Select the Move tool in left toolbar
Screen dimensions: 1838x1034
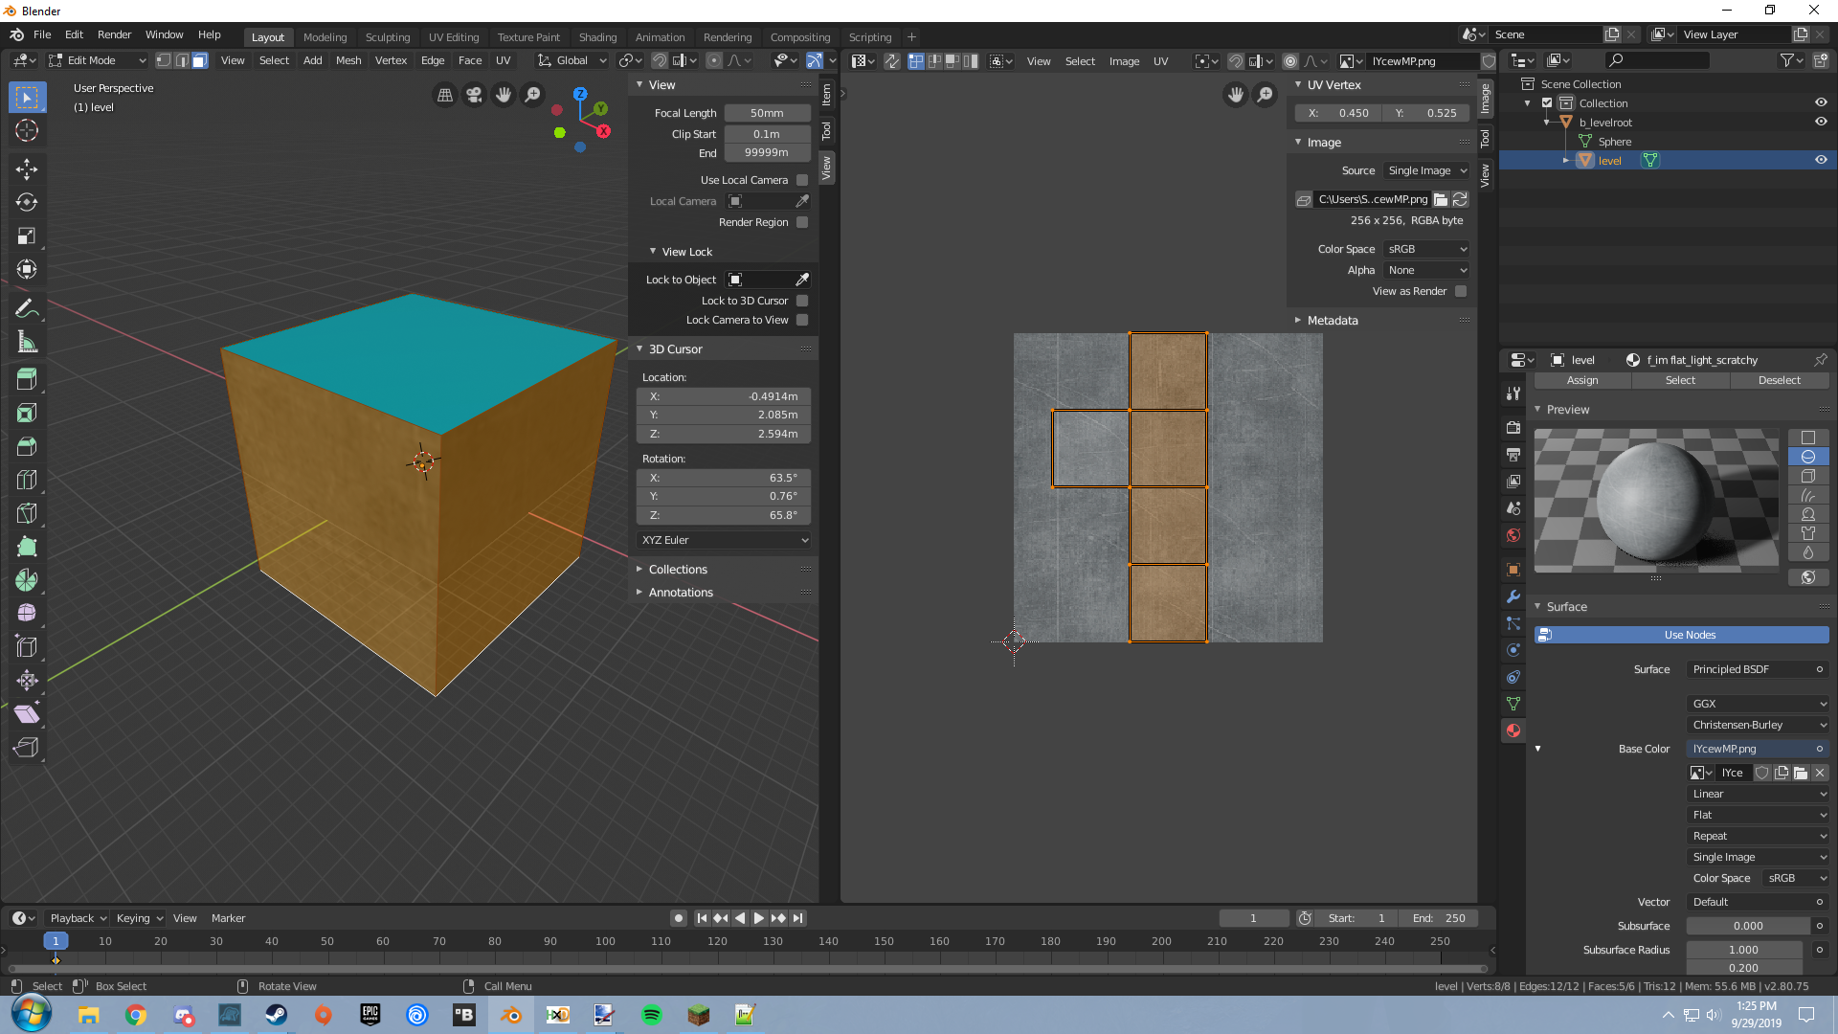tap(27, 169)
